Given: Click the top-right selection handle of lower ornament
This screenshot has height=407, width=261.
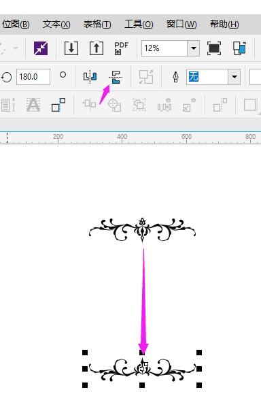Looking at the screenshot, I should [x=199, y=353].
